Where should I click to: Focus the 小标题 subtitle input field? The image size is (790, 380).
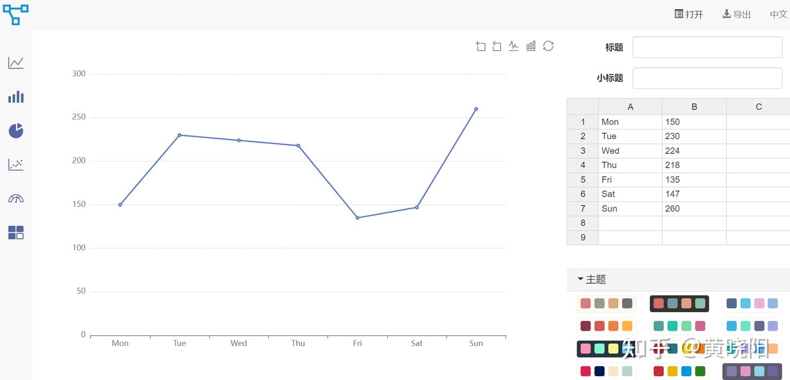[707, 78]
